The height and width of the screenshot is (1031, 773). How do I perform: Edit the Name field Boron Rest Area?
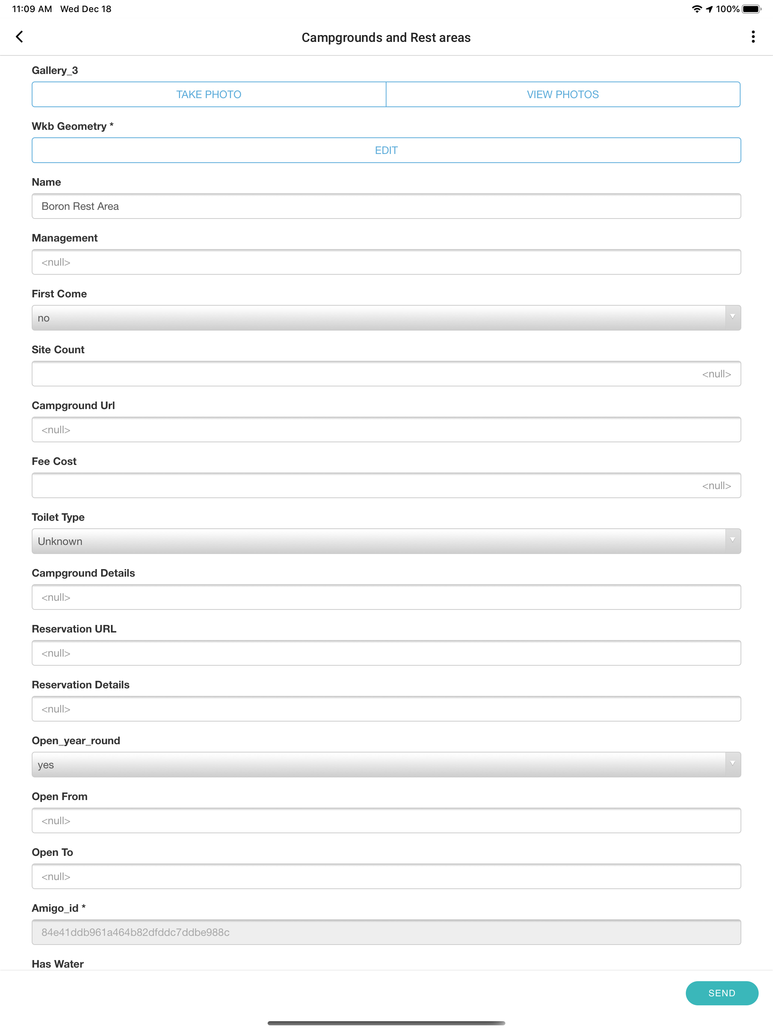pos(386,206)
